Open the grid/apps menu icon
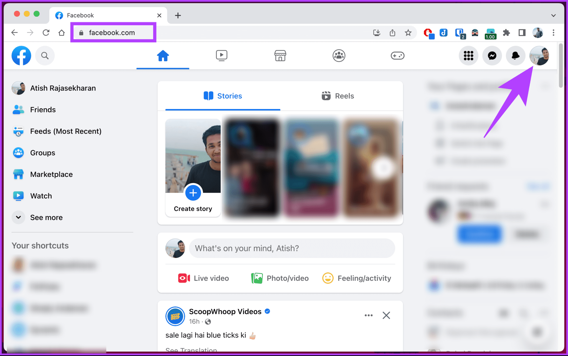 click(468, 55)
